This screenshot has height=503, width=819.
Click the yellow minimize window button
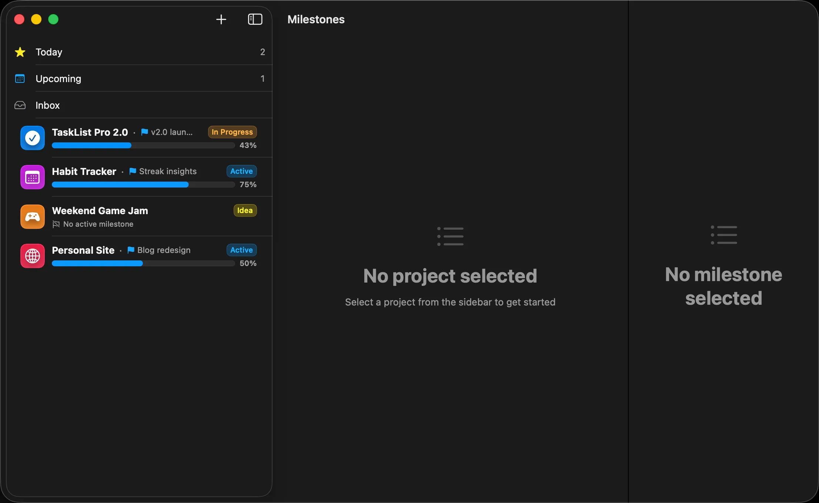36,19
